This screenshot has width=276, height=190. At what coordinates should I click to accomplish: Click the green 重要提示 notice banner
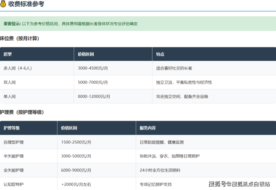(138, 24)
